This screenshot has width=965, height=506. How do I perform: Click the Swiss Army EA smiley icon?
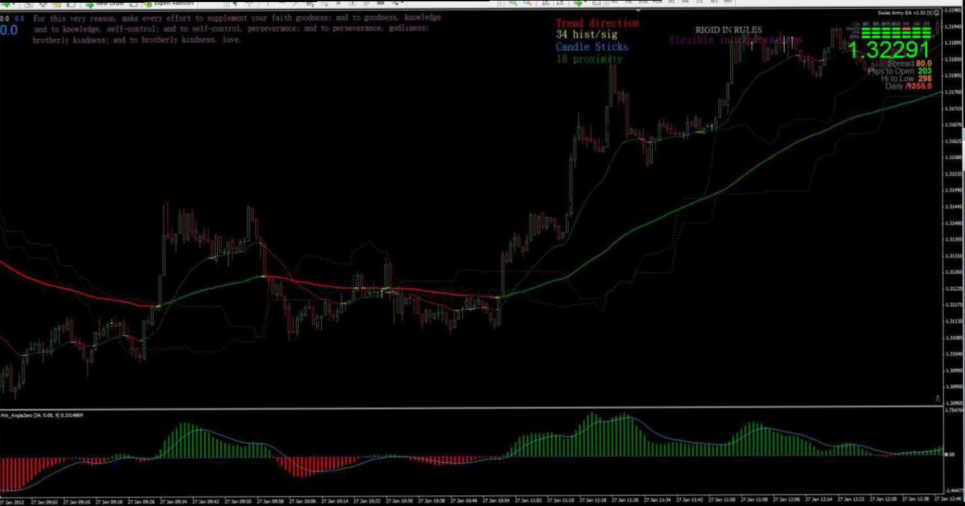(x=937, y=14)
